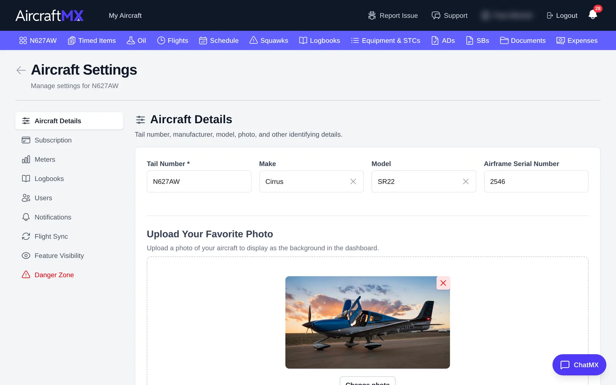Open SBs in the navbar
The height and width of the screenshot is (385, 616).
point(477,40)
